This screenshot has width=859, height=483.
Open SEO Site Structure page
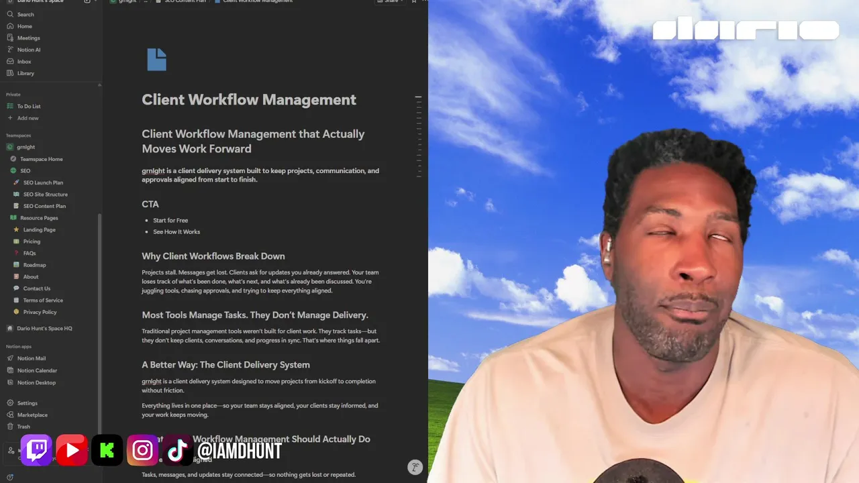(x=45, y=195)
